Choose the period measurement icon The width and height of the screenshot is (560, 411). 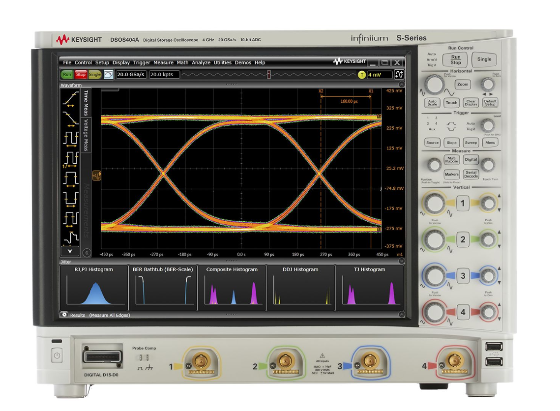pyautogui.click(x=70, y=139)
